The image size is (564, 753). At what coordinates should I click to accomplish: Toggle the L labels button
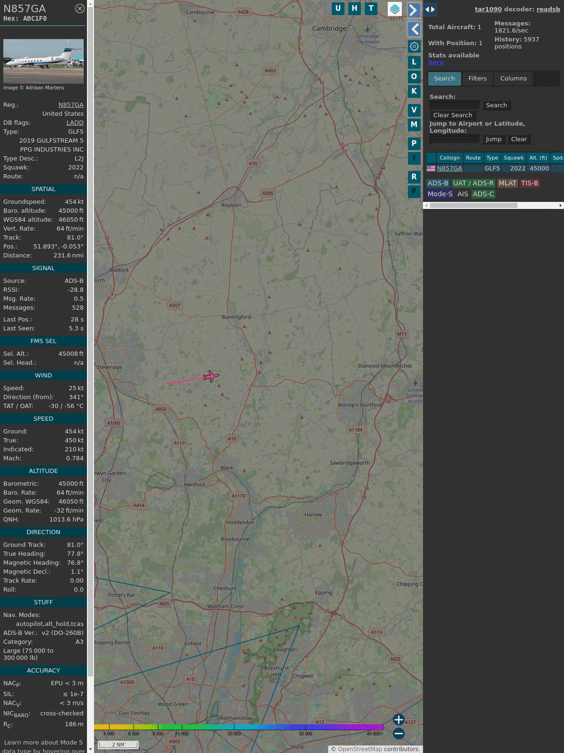(414, 62)
